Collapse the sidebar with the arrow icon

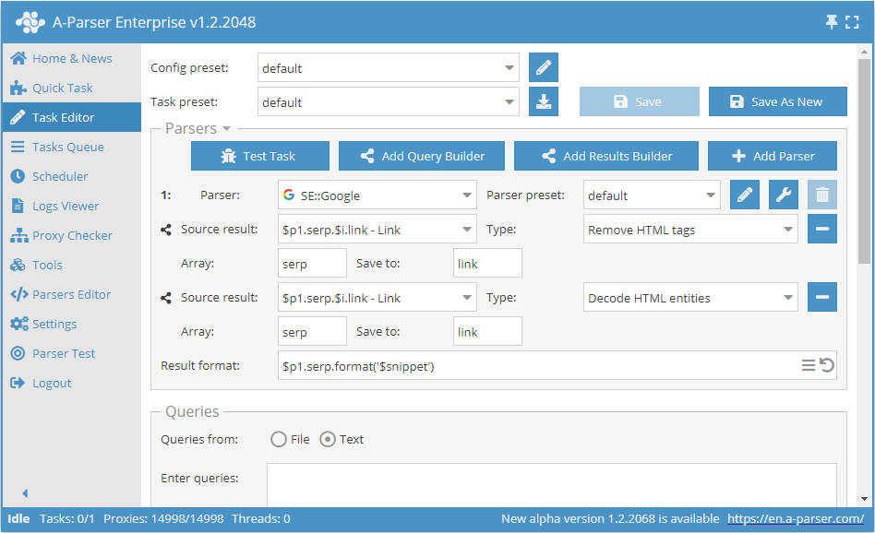point(23,493)
